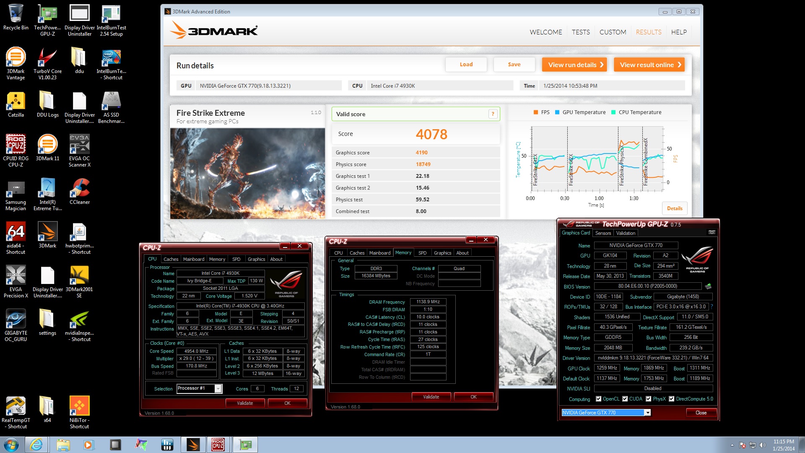This screenshot has height=453, width=805.
Task: Click the valid score help question mark
Action: tap(493, 114)
